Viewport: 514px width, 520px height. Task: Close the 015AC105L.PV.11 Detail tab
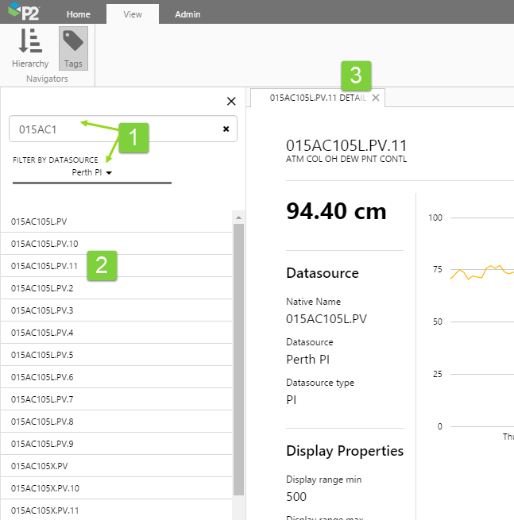click(376, 98)
